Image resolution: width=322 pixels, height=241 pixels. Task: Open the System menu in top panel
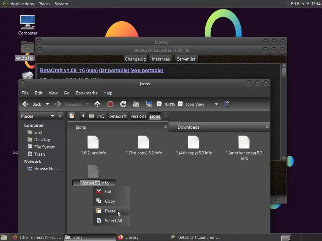coord(61,4)
